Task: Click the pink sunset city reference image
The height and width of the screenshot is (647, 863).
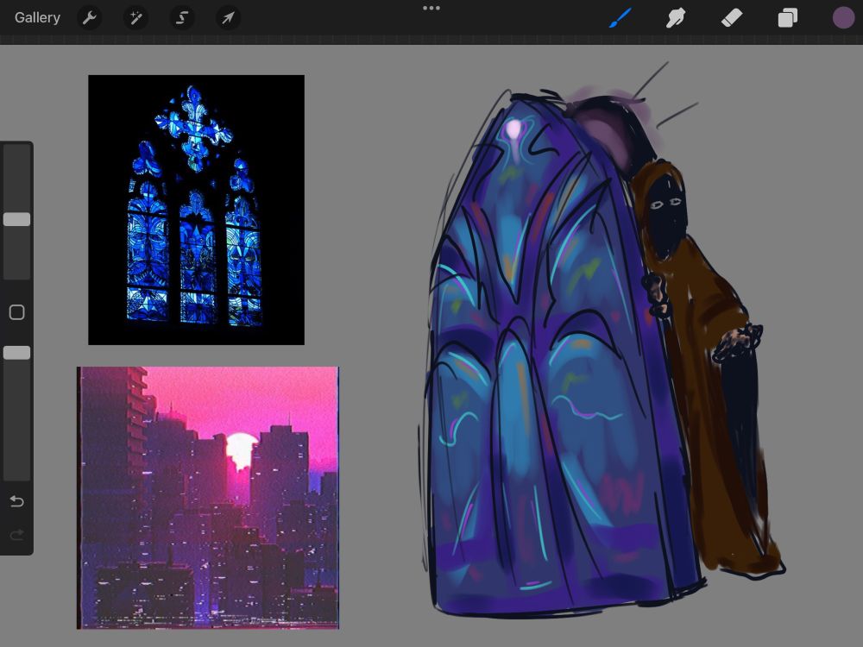Action: point(208,498)
